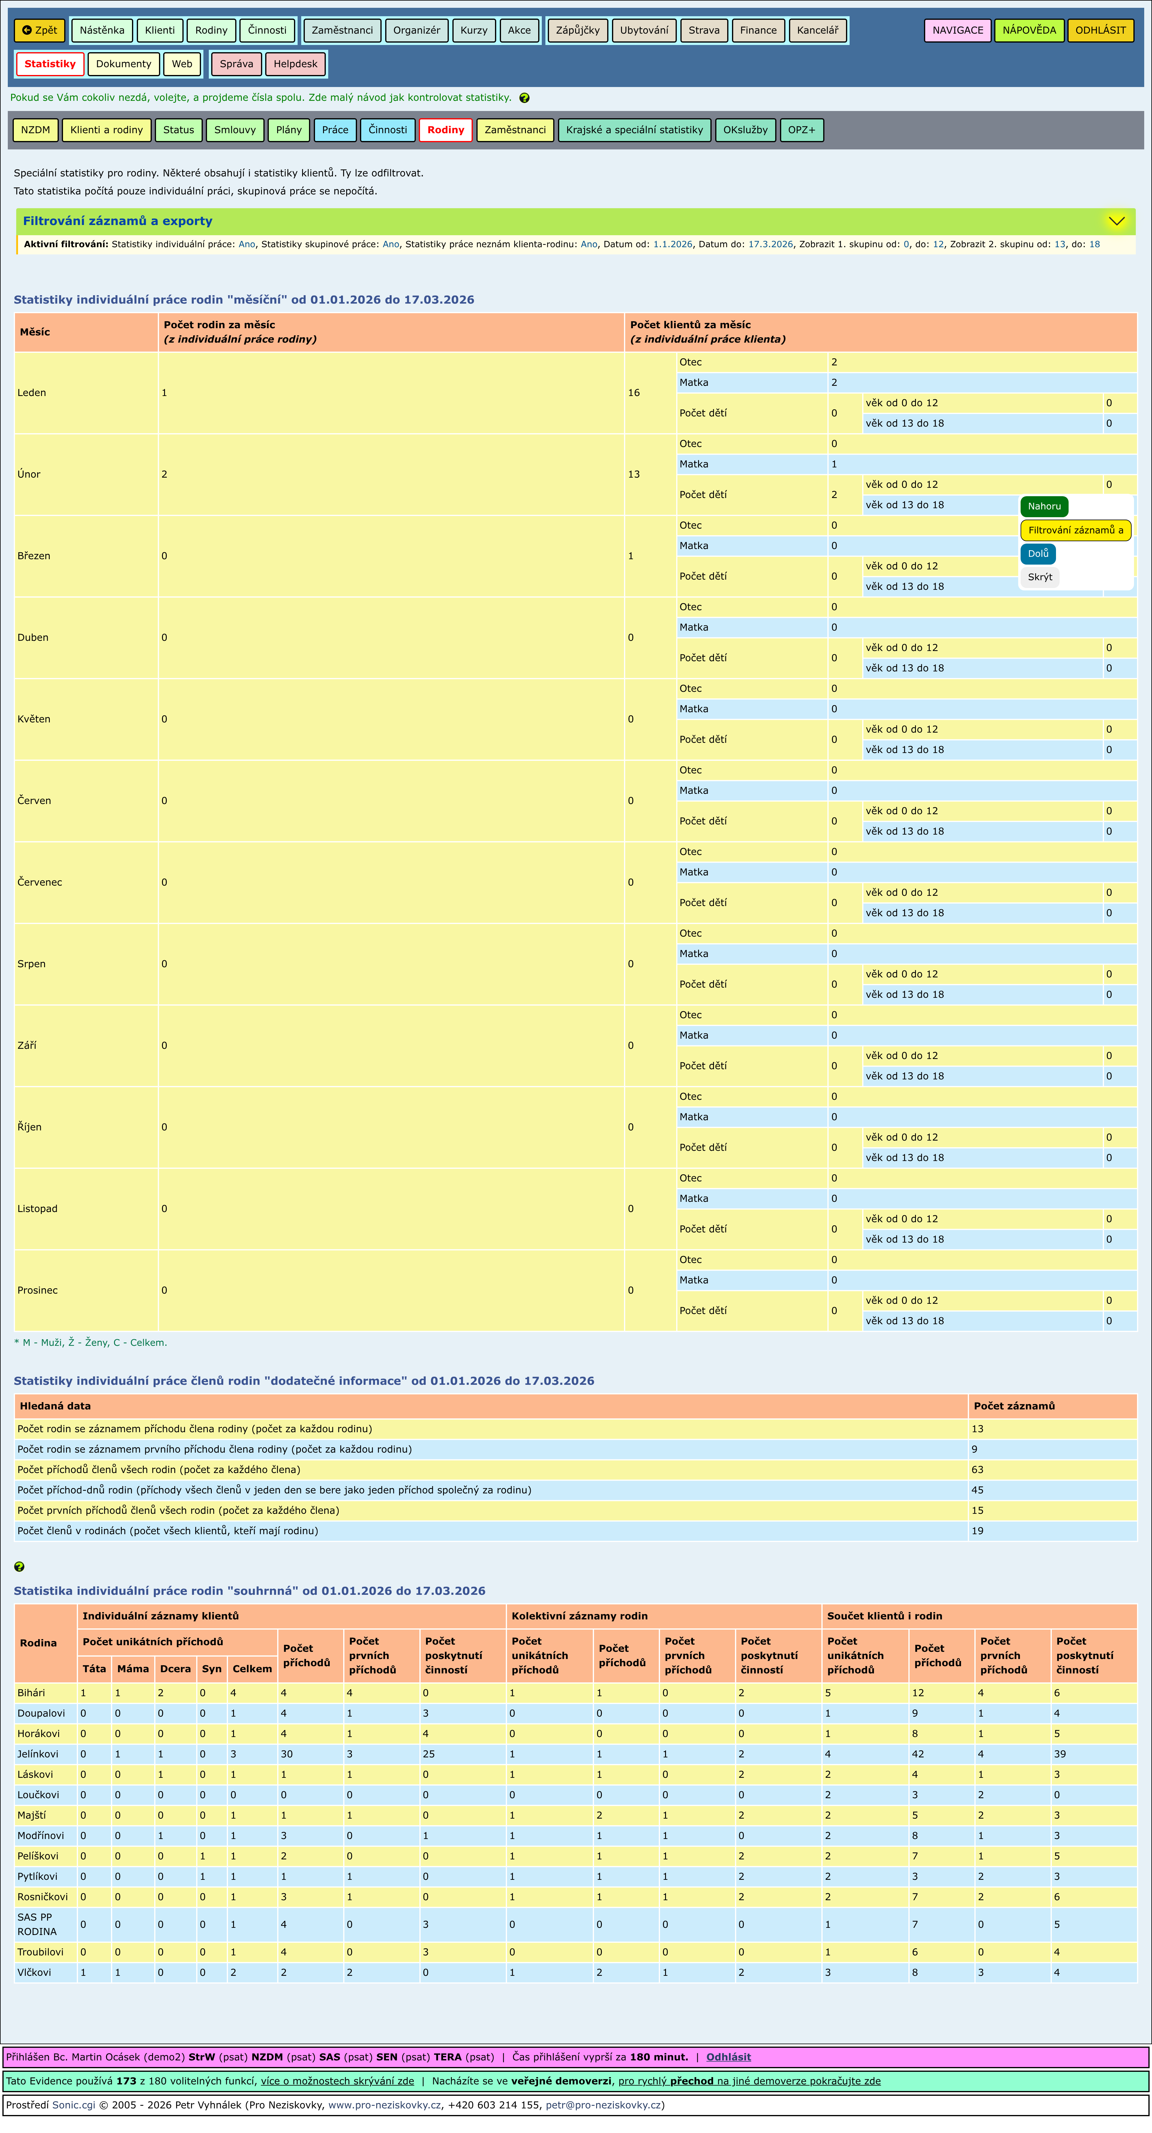This screenshot has height=2133, width=1152.
Task: Open Krajské a speciální statistiky tab
Action: pyautogui.click(x=634, y=130)
